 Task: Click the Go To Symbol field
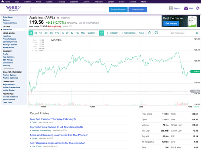[182, 33]
